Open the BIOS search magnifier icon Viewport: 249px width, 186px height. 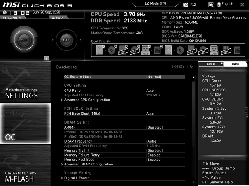tap(211, 5)
